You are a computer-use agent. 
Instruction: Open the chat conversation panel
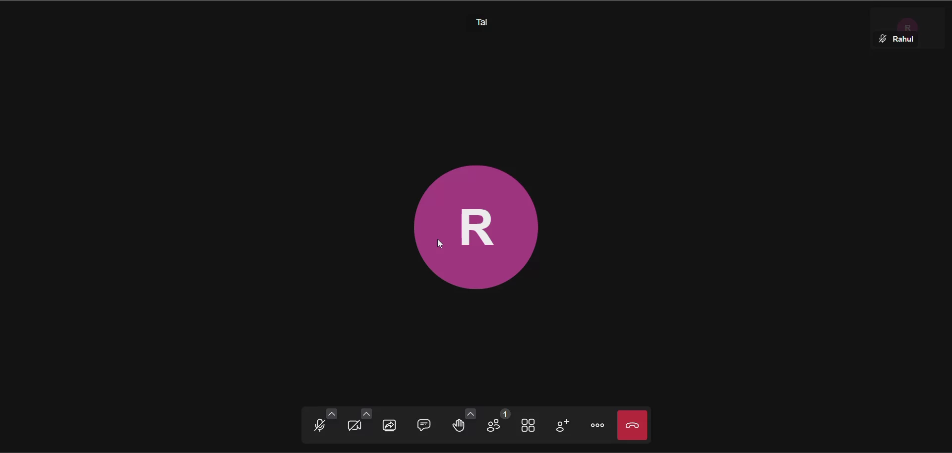pos(425,425)
